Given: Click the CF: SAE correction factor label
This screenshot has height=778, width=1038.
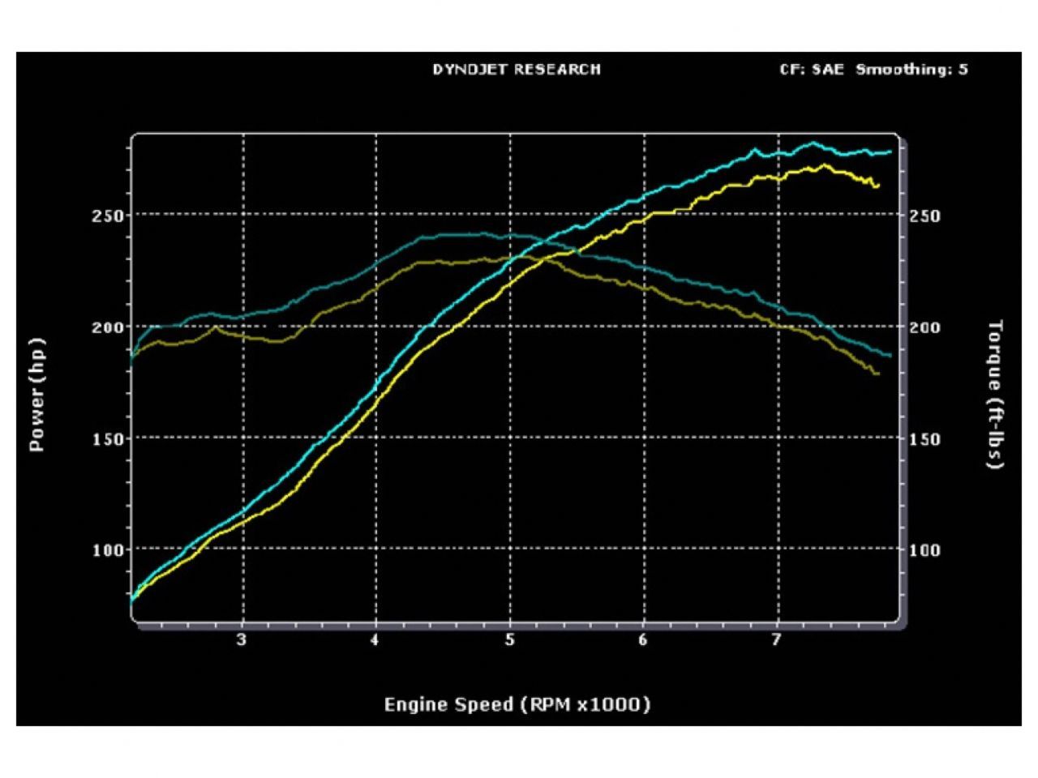Looking at the screenshot, I should tap(811, 70).
